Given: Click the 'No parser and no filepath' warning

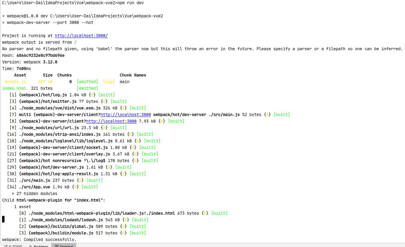Looking at the screenshot, I should pyautogui.click(x=202, y=49).
